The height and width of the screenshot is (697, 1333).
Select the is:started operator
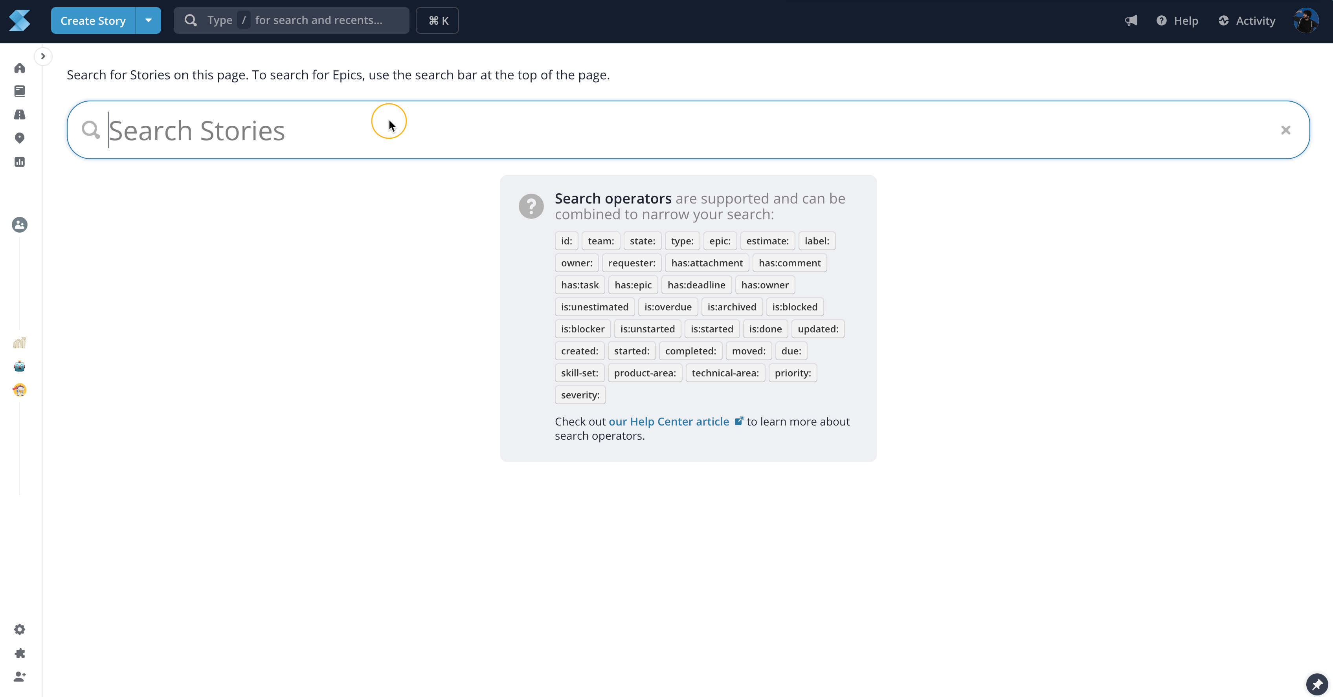[712, 329]
